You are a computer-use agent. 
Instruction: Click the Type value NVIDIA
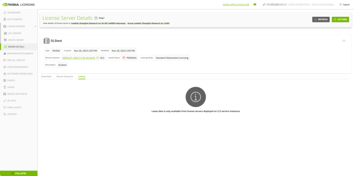tap(56, 51)
